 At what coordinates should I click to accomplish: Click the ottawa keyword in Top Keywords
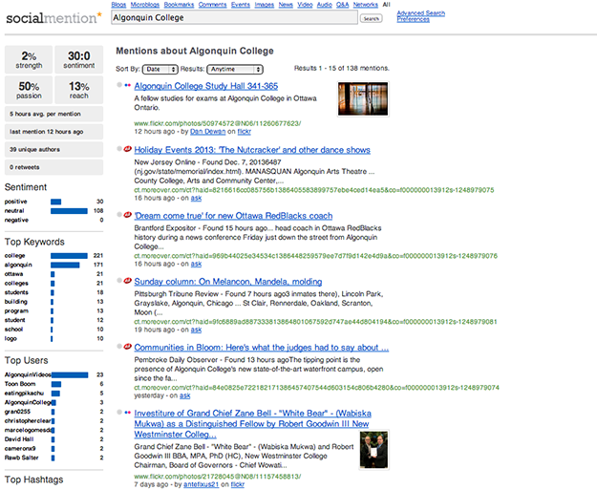pos(13,274)
